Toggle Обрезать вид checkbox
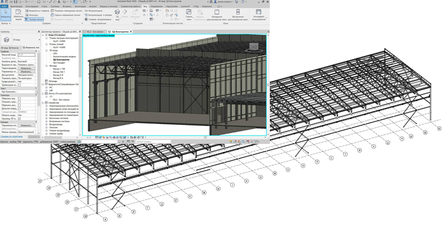The width and height of the screenshot is (446, 227). [x=19, y=98]
